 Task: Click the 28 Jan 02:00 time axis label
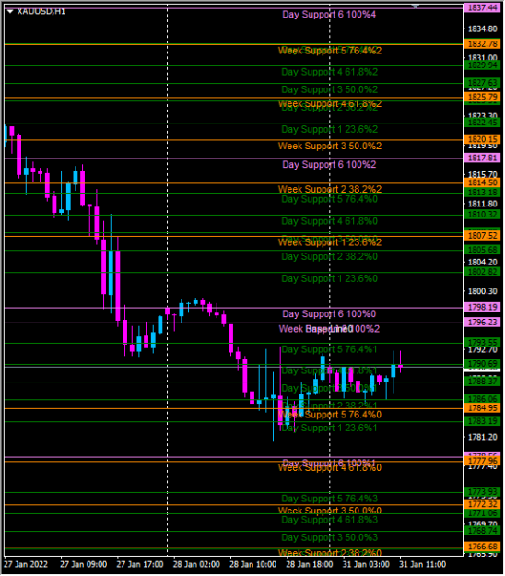tap(196, 564)
